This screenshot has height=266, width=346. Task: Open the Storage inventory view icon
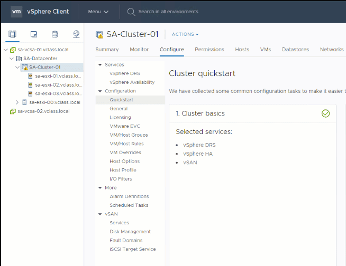(x=55, y=34)
